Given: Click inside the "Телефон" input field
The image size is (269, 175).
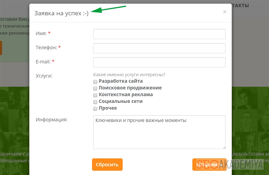Looking at the screenshot, I should coord(159,48).
